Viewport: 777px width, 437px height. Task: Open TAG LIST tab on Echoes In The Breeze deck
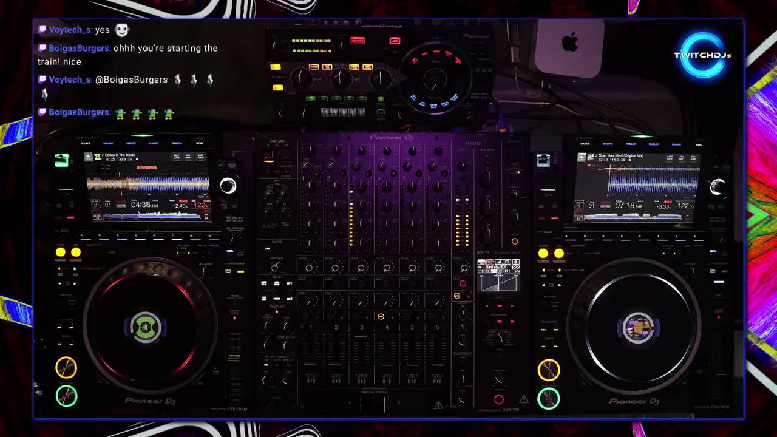click(x=131, y=143)
